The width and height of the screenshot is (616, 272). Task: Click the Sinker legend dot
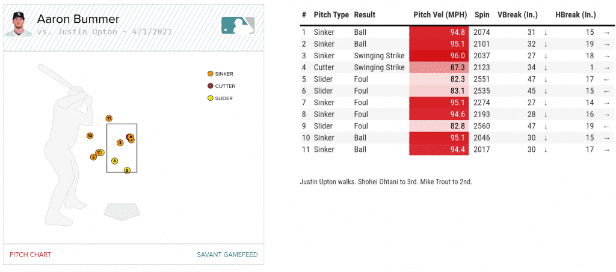pos(210,74)
